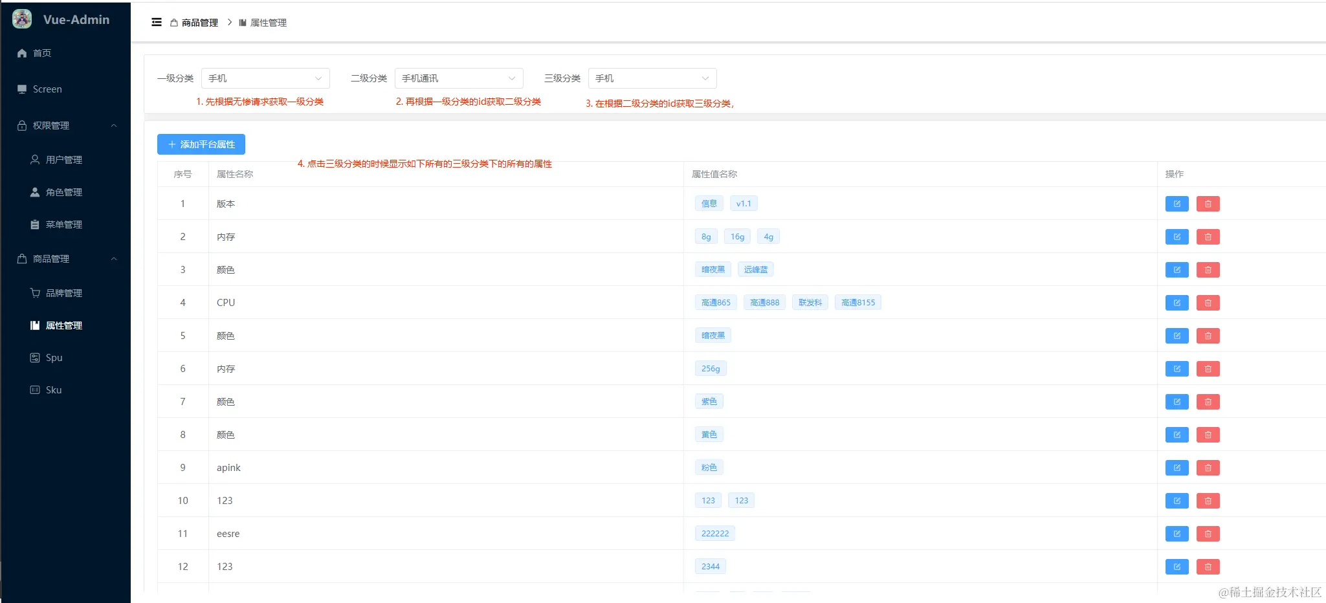The height and width of the screenshot is (603, 1326).
Task: Collapse the 商品管理 sidebar submenu
Action: point(65,259)
